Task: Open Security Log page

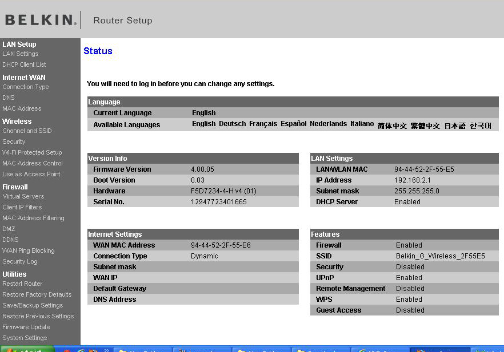Action: pos(20,261)
